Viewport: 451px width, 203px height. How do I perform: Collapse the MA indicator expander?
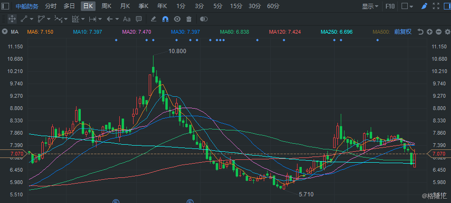pos(5,32)
